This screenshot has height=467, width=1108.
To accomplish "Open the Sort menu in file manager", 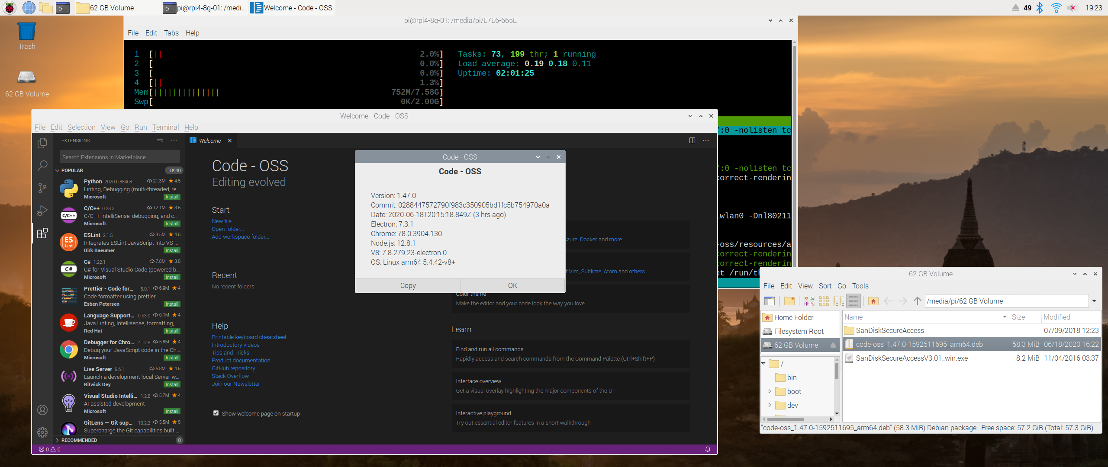I will click(825, 286).
